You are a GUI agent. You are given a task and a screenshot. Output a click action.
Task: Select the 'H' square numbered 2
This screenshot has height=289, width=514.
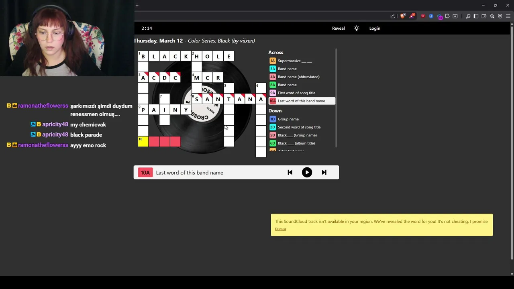[196, 56]
